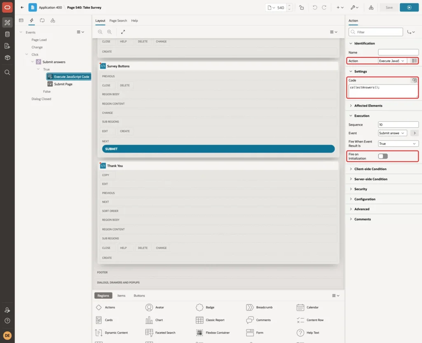
Task: Select the Help tab
Action: click(135, 21)
